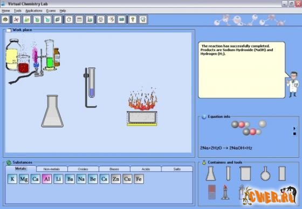Click the yellow key toolbar icon
The image size is (302, 209).
[x=133, y=19]
